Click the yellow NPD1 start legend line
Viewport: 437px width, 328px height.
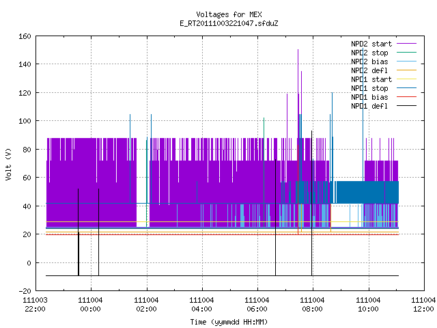(x=407, y=79)
